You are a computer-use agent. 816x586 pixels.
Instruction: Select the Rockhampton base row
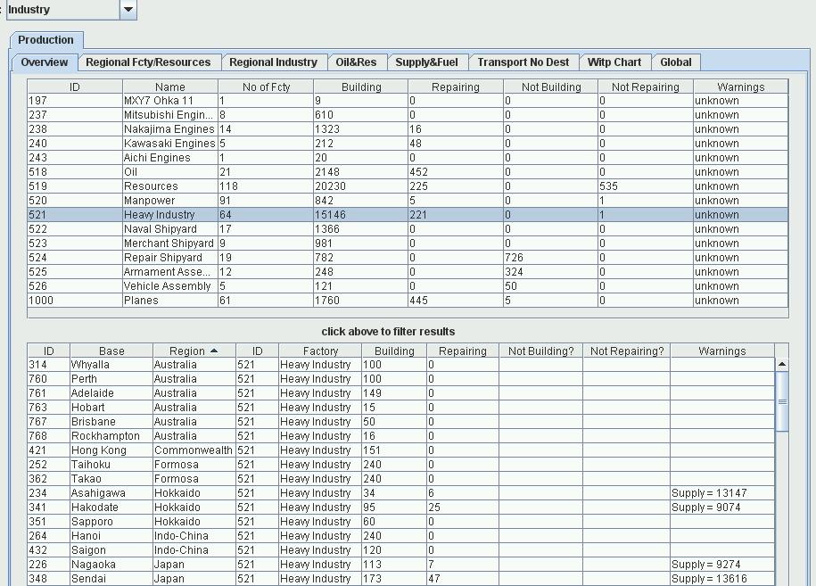400,436
